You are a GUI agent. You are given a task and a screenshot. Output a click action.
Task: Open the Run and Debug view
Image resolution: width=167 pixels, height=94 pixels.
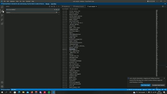click(x=2, y=20)
